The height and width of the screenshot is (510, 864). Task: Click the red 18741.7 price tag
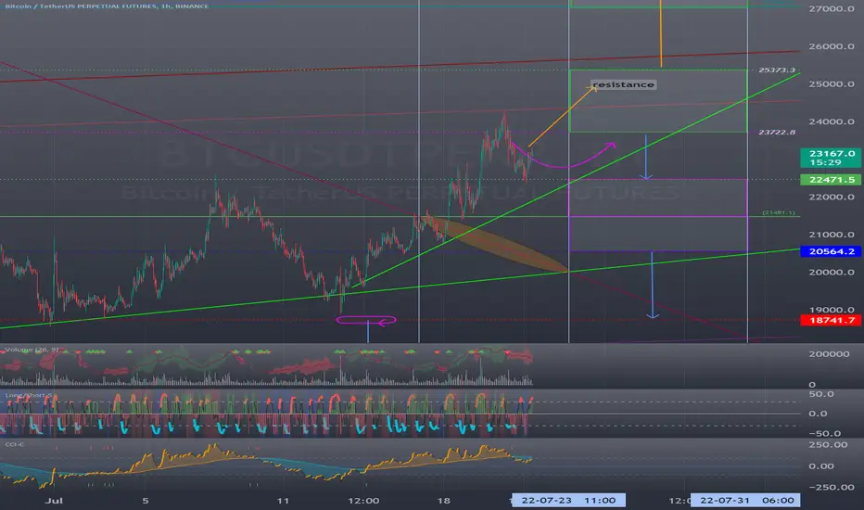[832, 320]
